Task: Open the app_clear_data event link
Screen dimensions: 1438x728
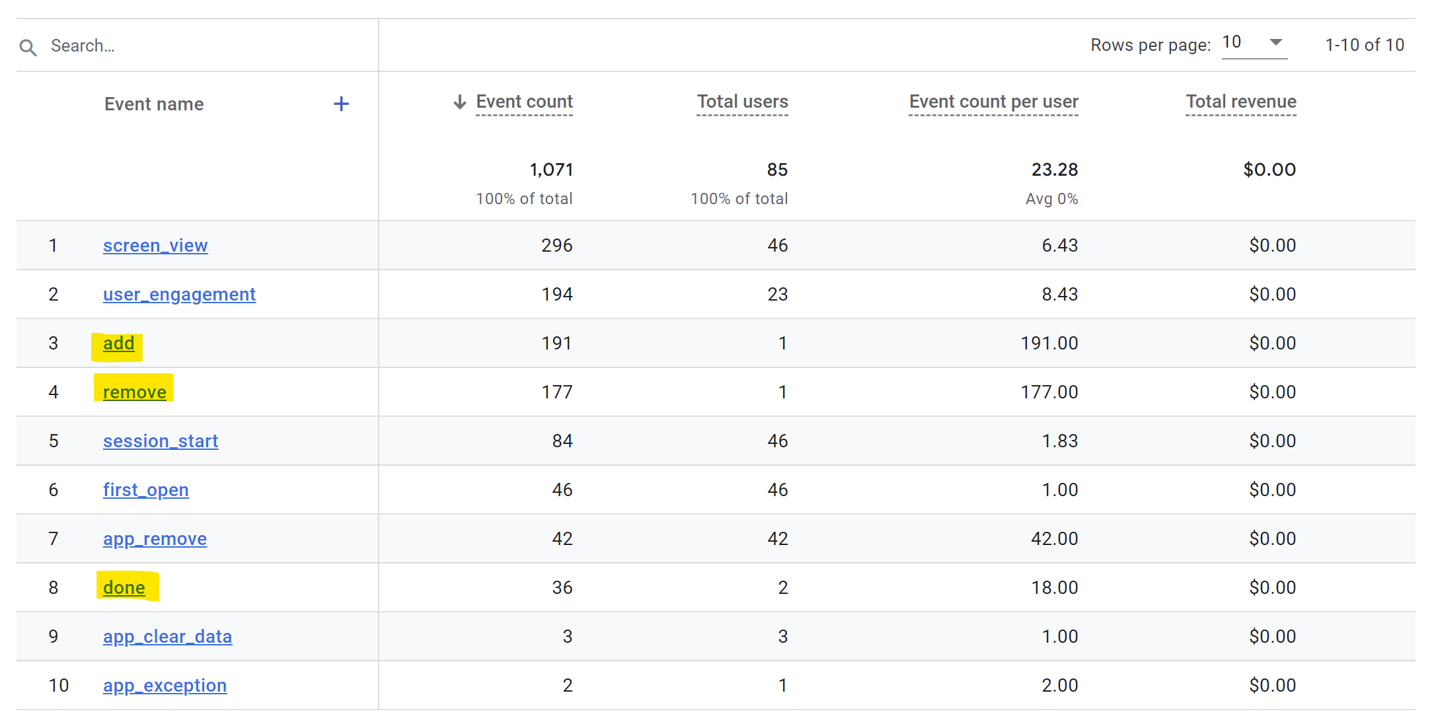Action: tap(167, 637)
